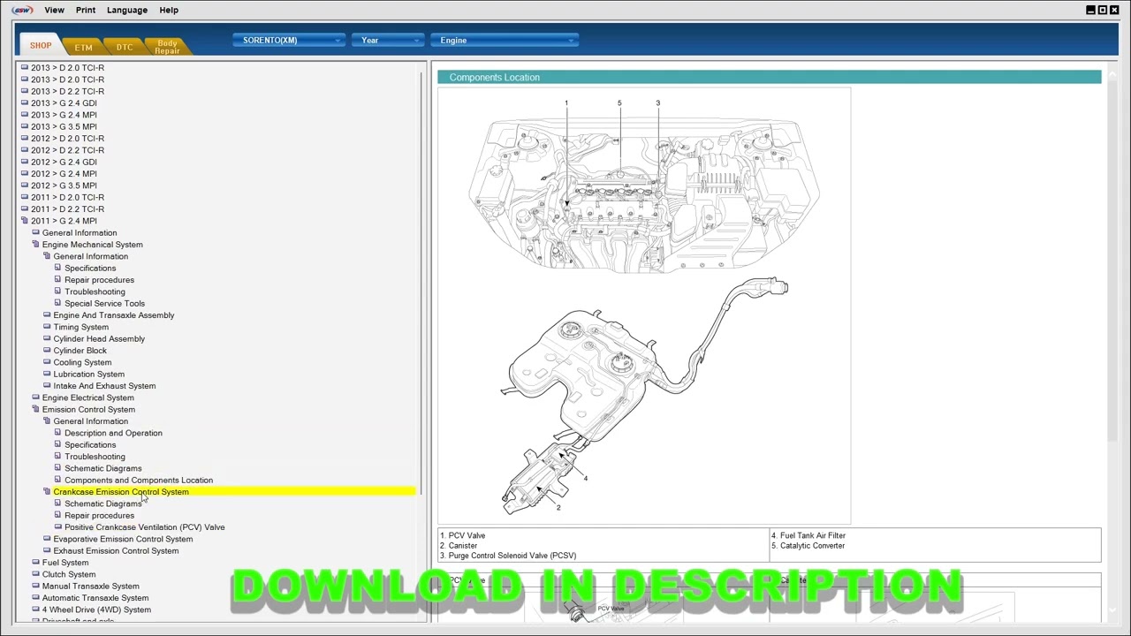Image resolution: width=1131 pixels, height=636 pixels.
Task: Open Timing System section
Action: [80, 327]
